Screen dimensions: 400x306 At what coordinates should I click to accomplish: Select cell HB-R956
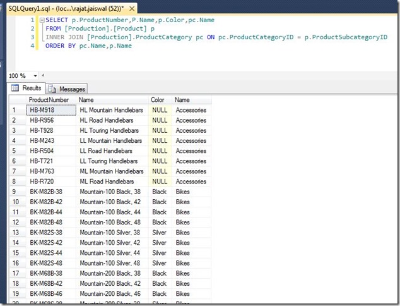[x=51, y=120]
